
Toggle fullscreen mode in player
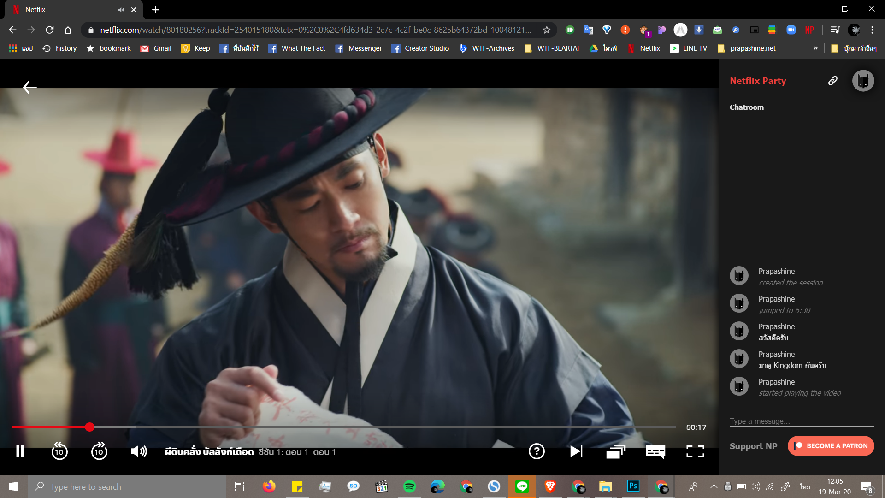click(x=695, y=451)
